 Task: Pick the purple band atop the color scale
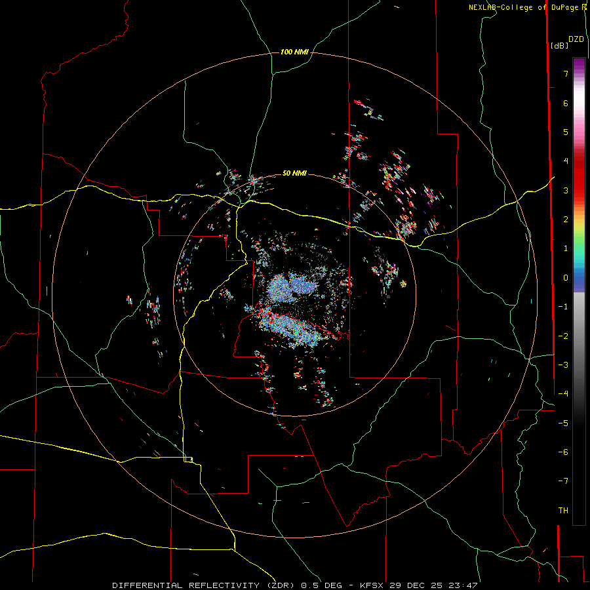coord(579,63)
